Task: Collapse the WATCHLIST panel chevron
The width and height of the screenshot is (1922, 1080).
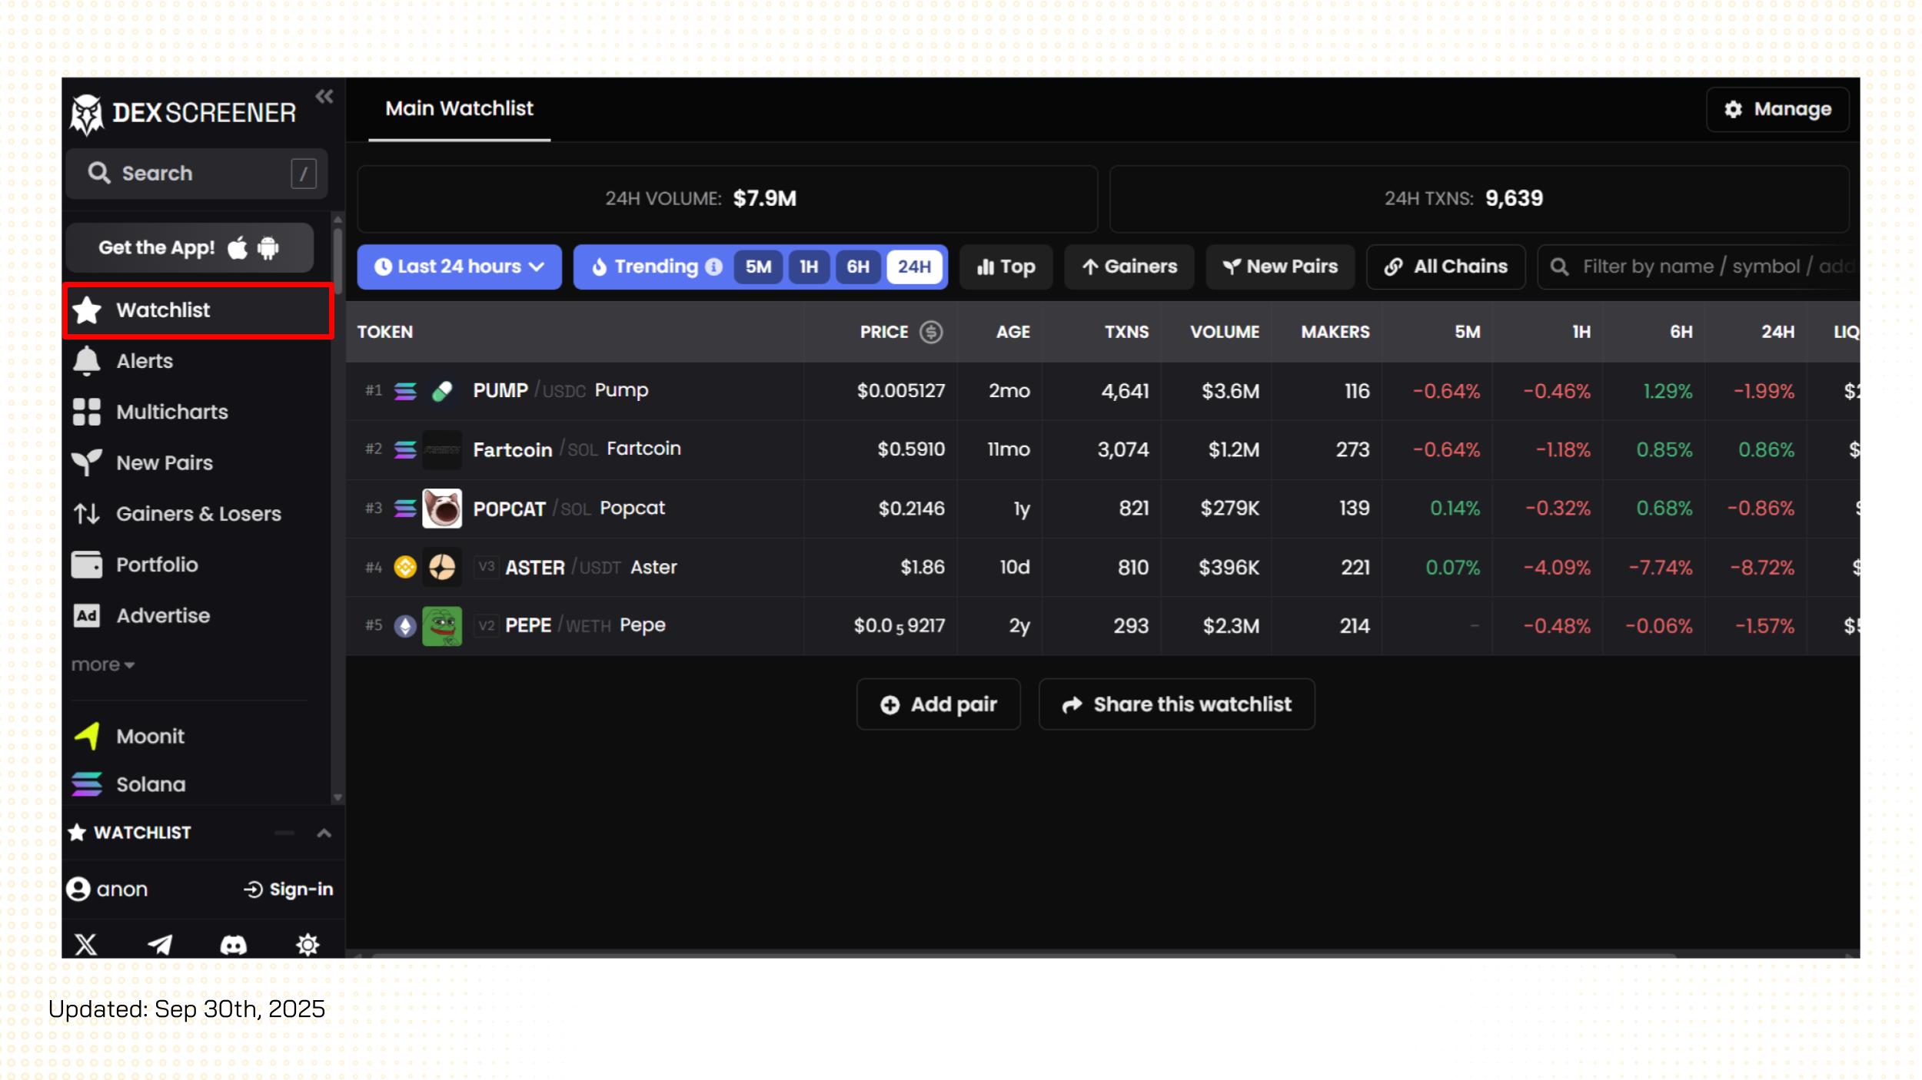Action: click(324, 833)
